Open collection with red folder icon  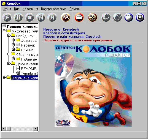point(79,17)
